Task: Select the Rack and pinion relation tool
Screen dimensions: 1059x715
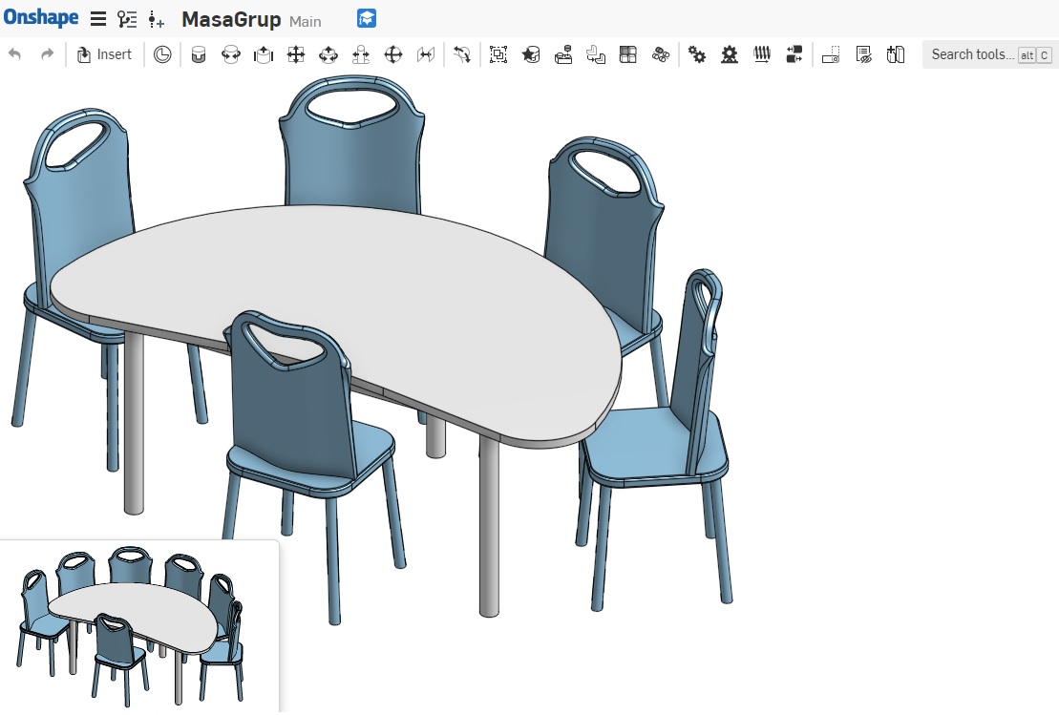Action: click(x=730, y=55)
